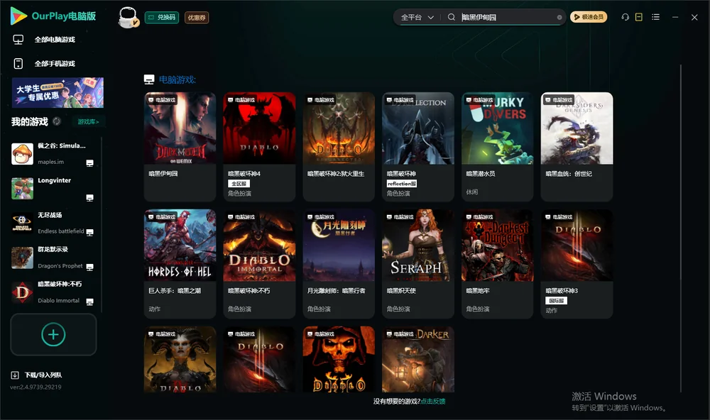This screenshot has height=420, width=710.
Task: Open the 暗黑血统: 创世纪 game card
Action: [577, 147]
